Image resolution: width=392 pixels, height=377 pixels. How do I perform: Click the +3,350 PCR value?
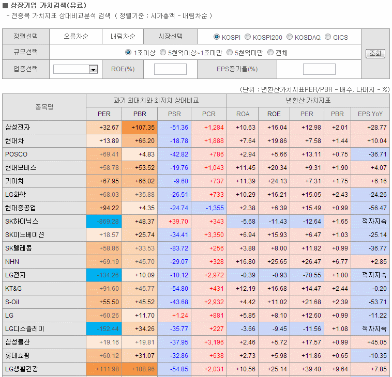pos(214,235)
